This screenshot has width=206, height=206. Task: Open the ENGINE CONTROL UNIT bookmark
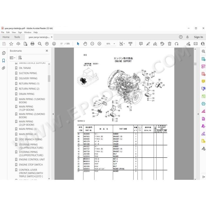point(32,160)
